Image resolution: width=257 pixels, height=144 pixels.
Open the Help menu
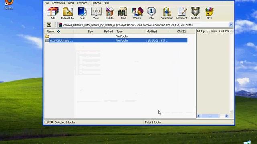tap(106, 3)
